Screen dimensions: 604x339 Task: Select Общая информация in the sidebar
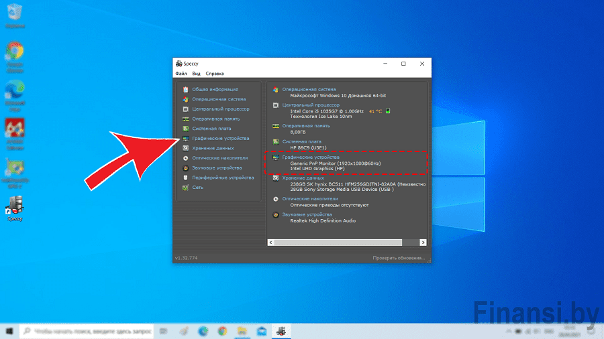point(215,90)
